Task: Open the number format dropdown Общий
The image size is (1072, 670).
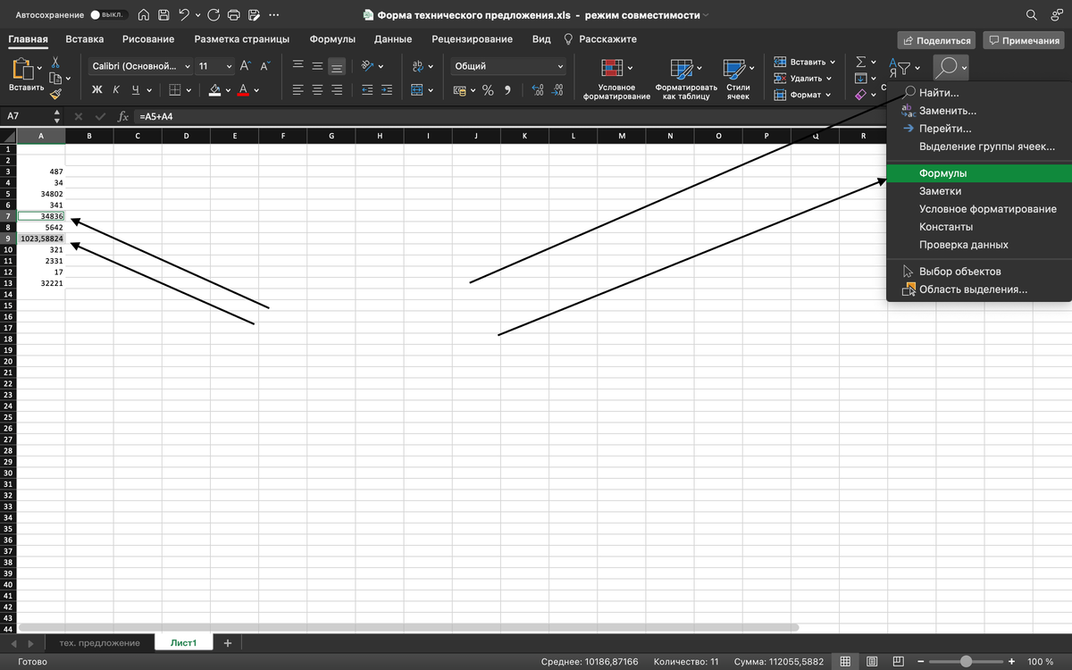Action: coord(508,66)
